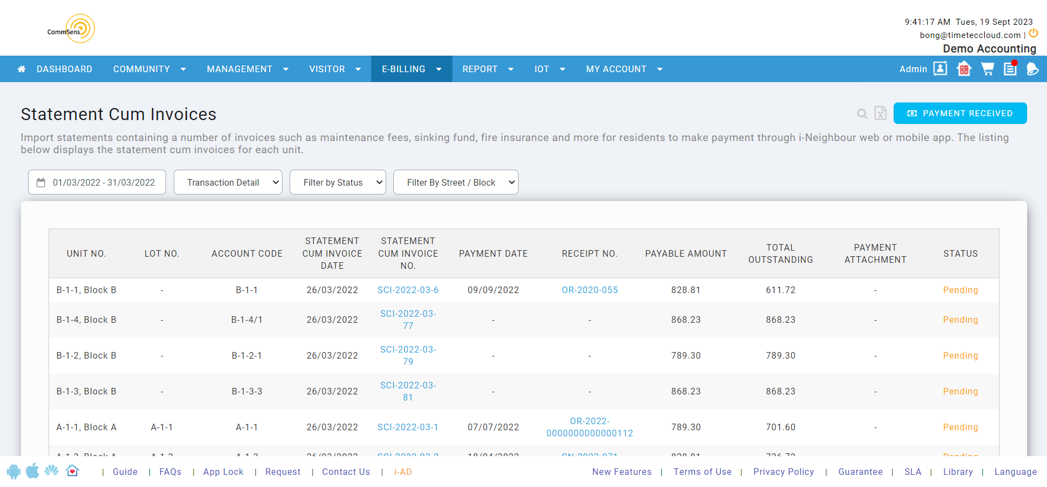Expand the IOT menu
1047x487 pixels.
pos(549,69)
